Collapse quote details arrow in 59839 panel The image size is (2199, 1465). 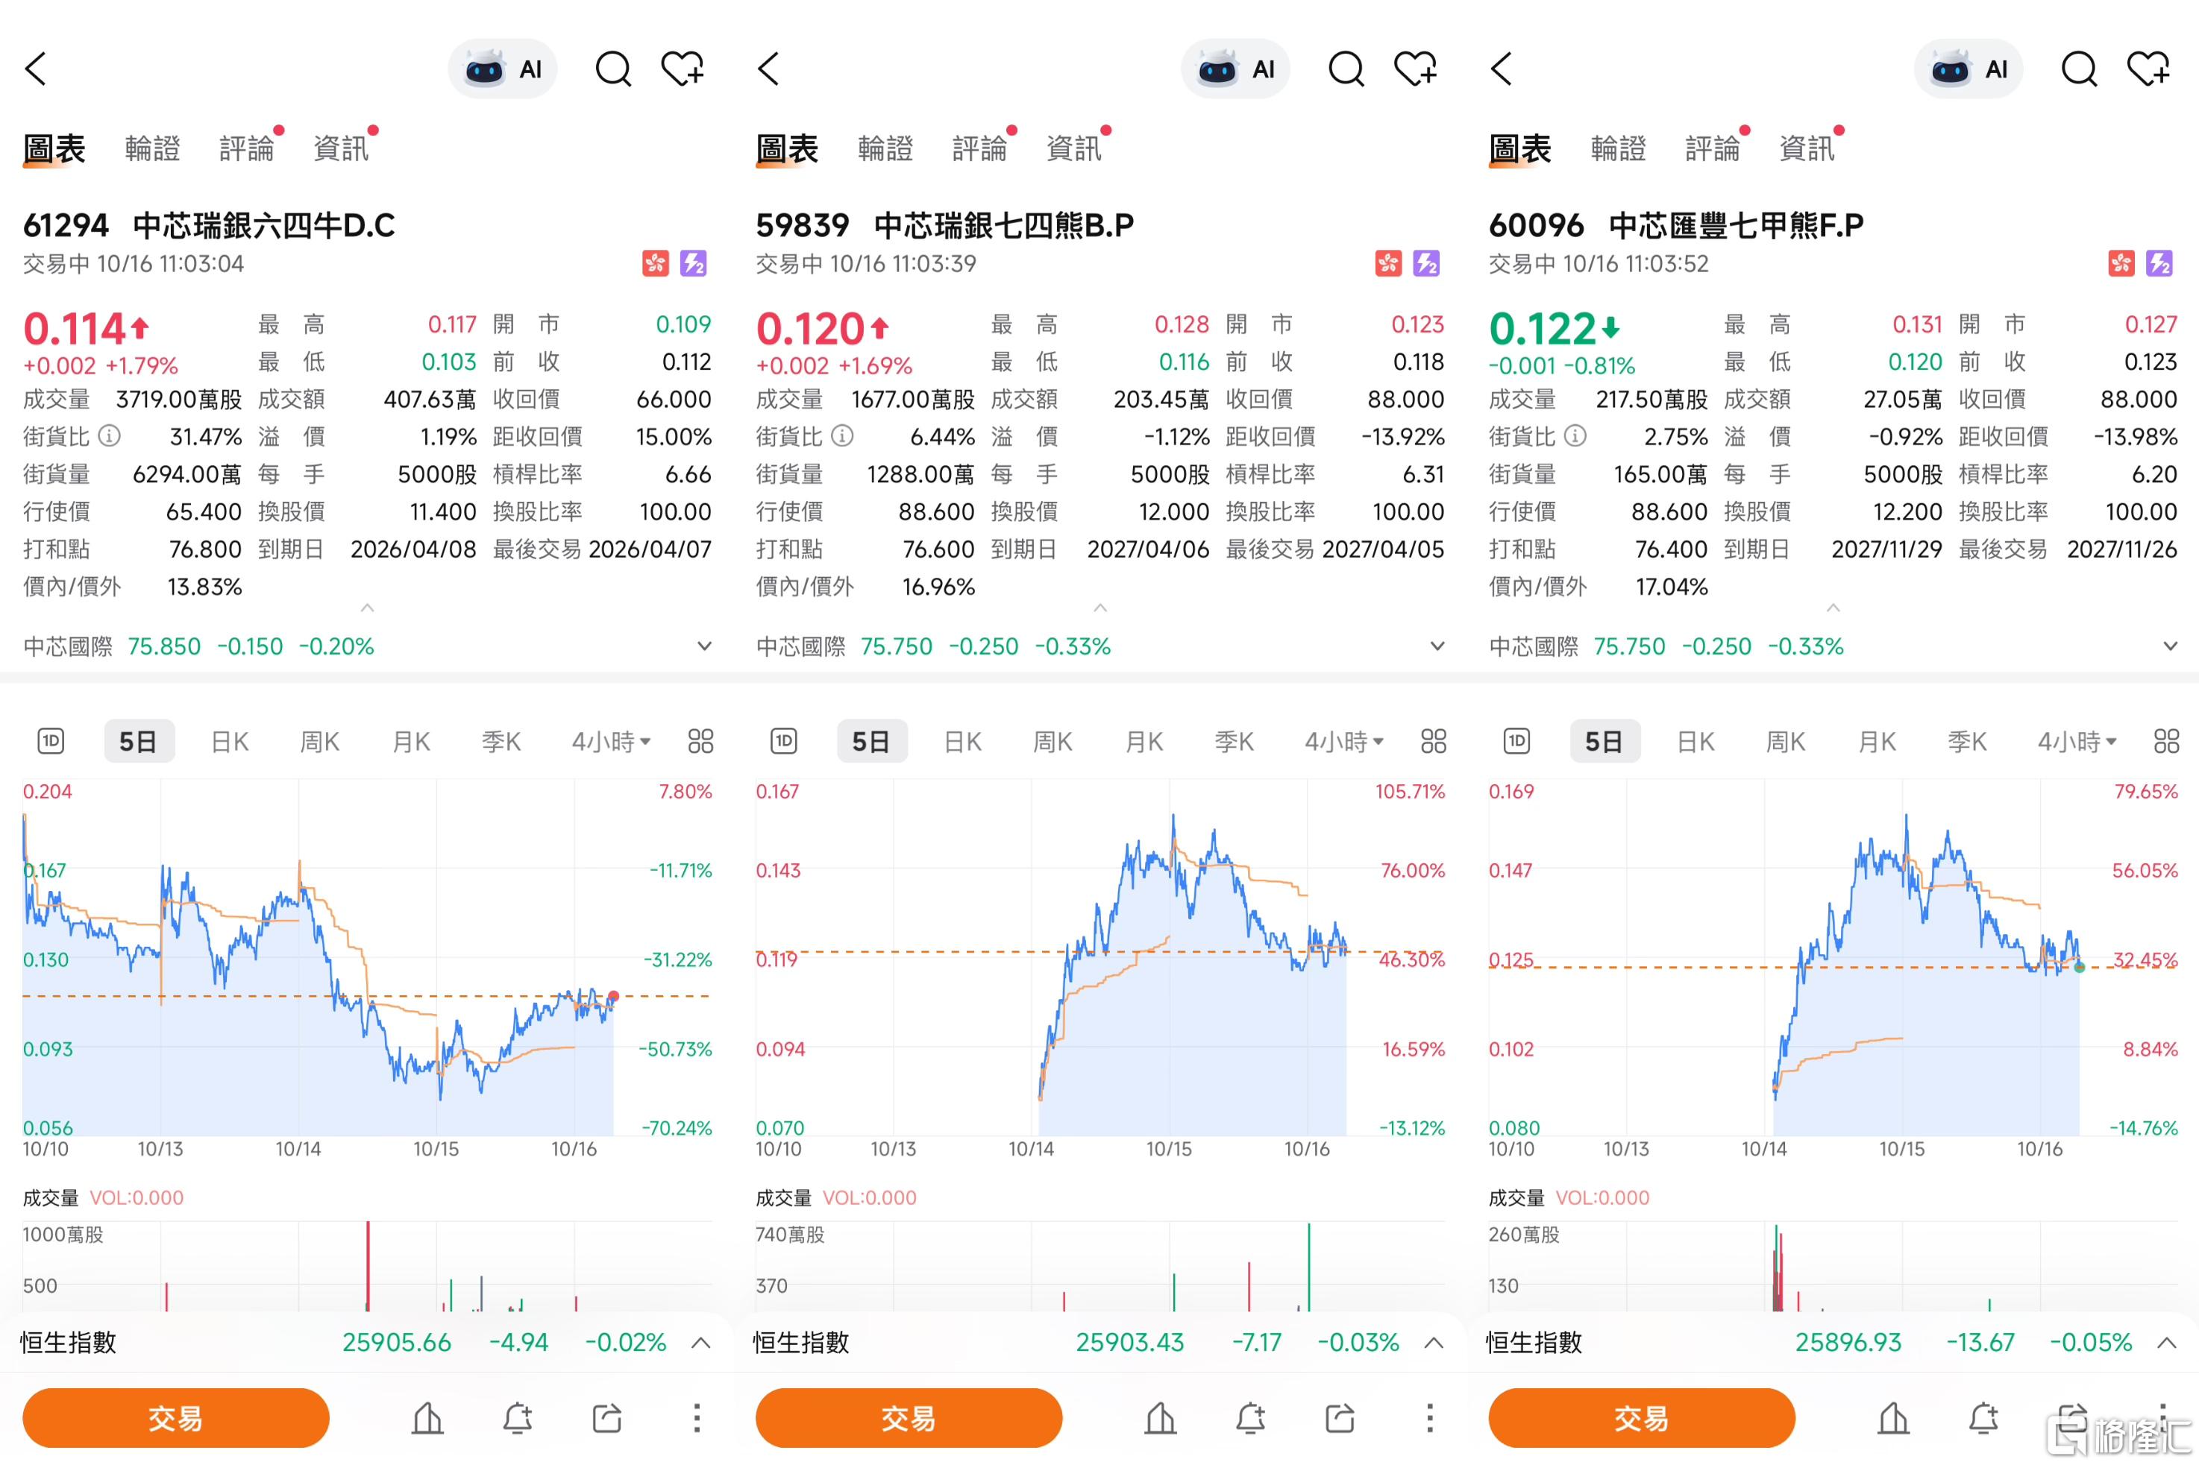click(x=1100, y=608)
